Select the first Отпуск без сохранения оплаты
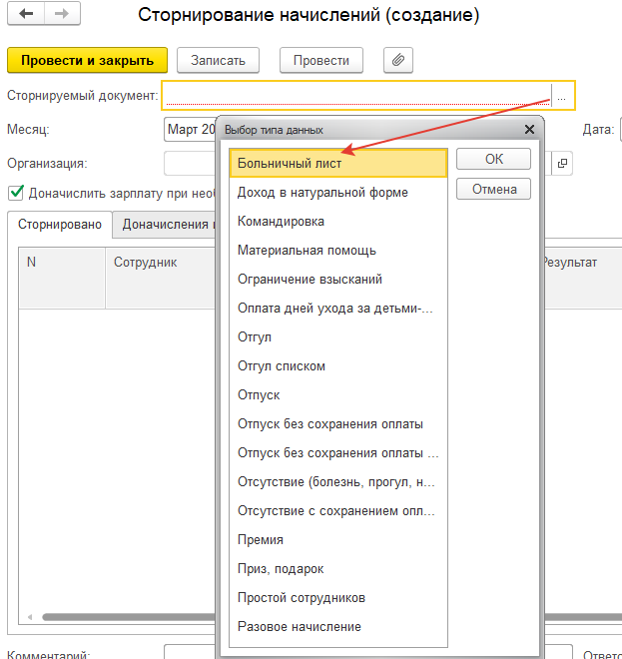 pyautogui.click(x=338, y=424)
